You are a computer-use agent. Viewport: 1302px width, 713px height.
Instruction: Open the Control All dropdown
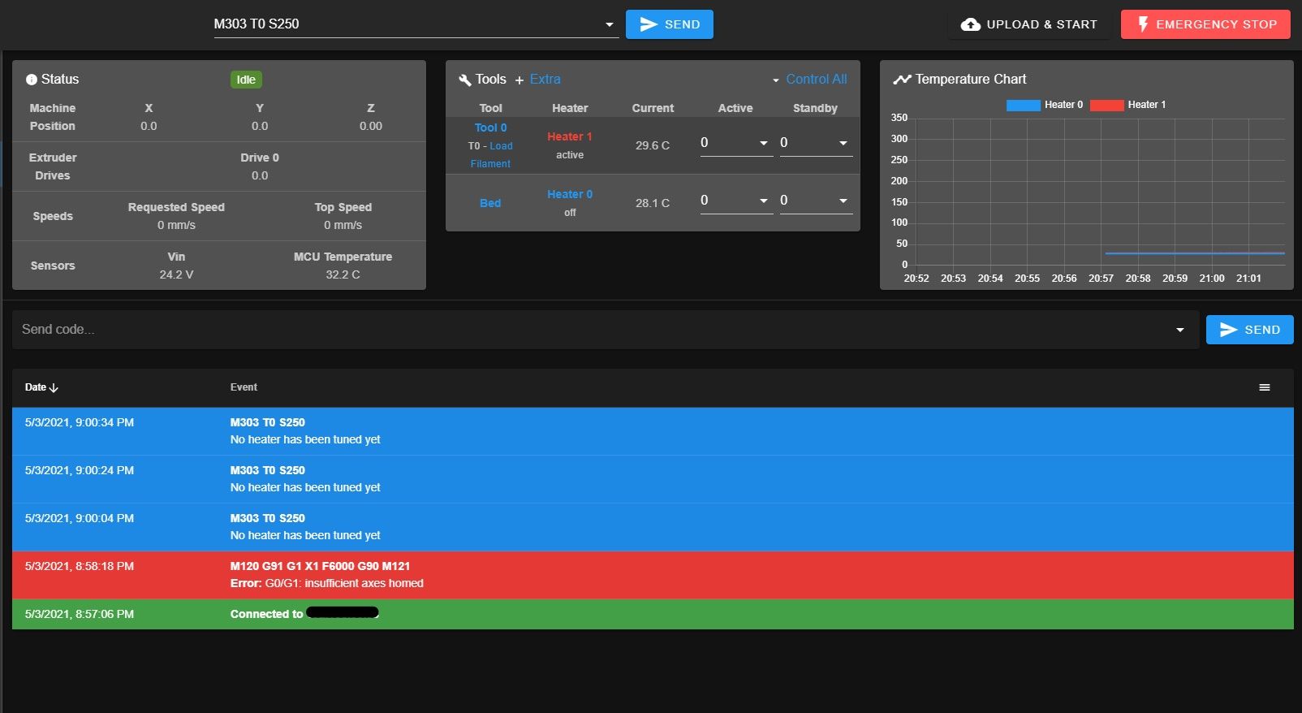coord(809,80)
